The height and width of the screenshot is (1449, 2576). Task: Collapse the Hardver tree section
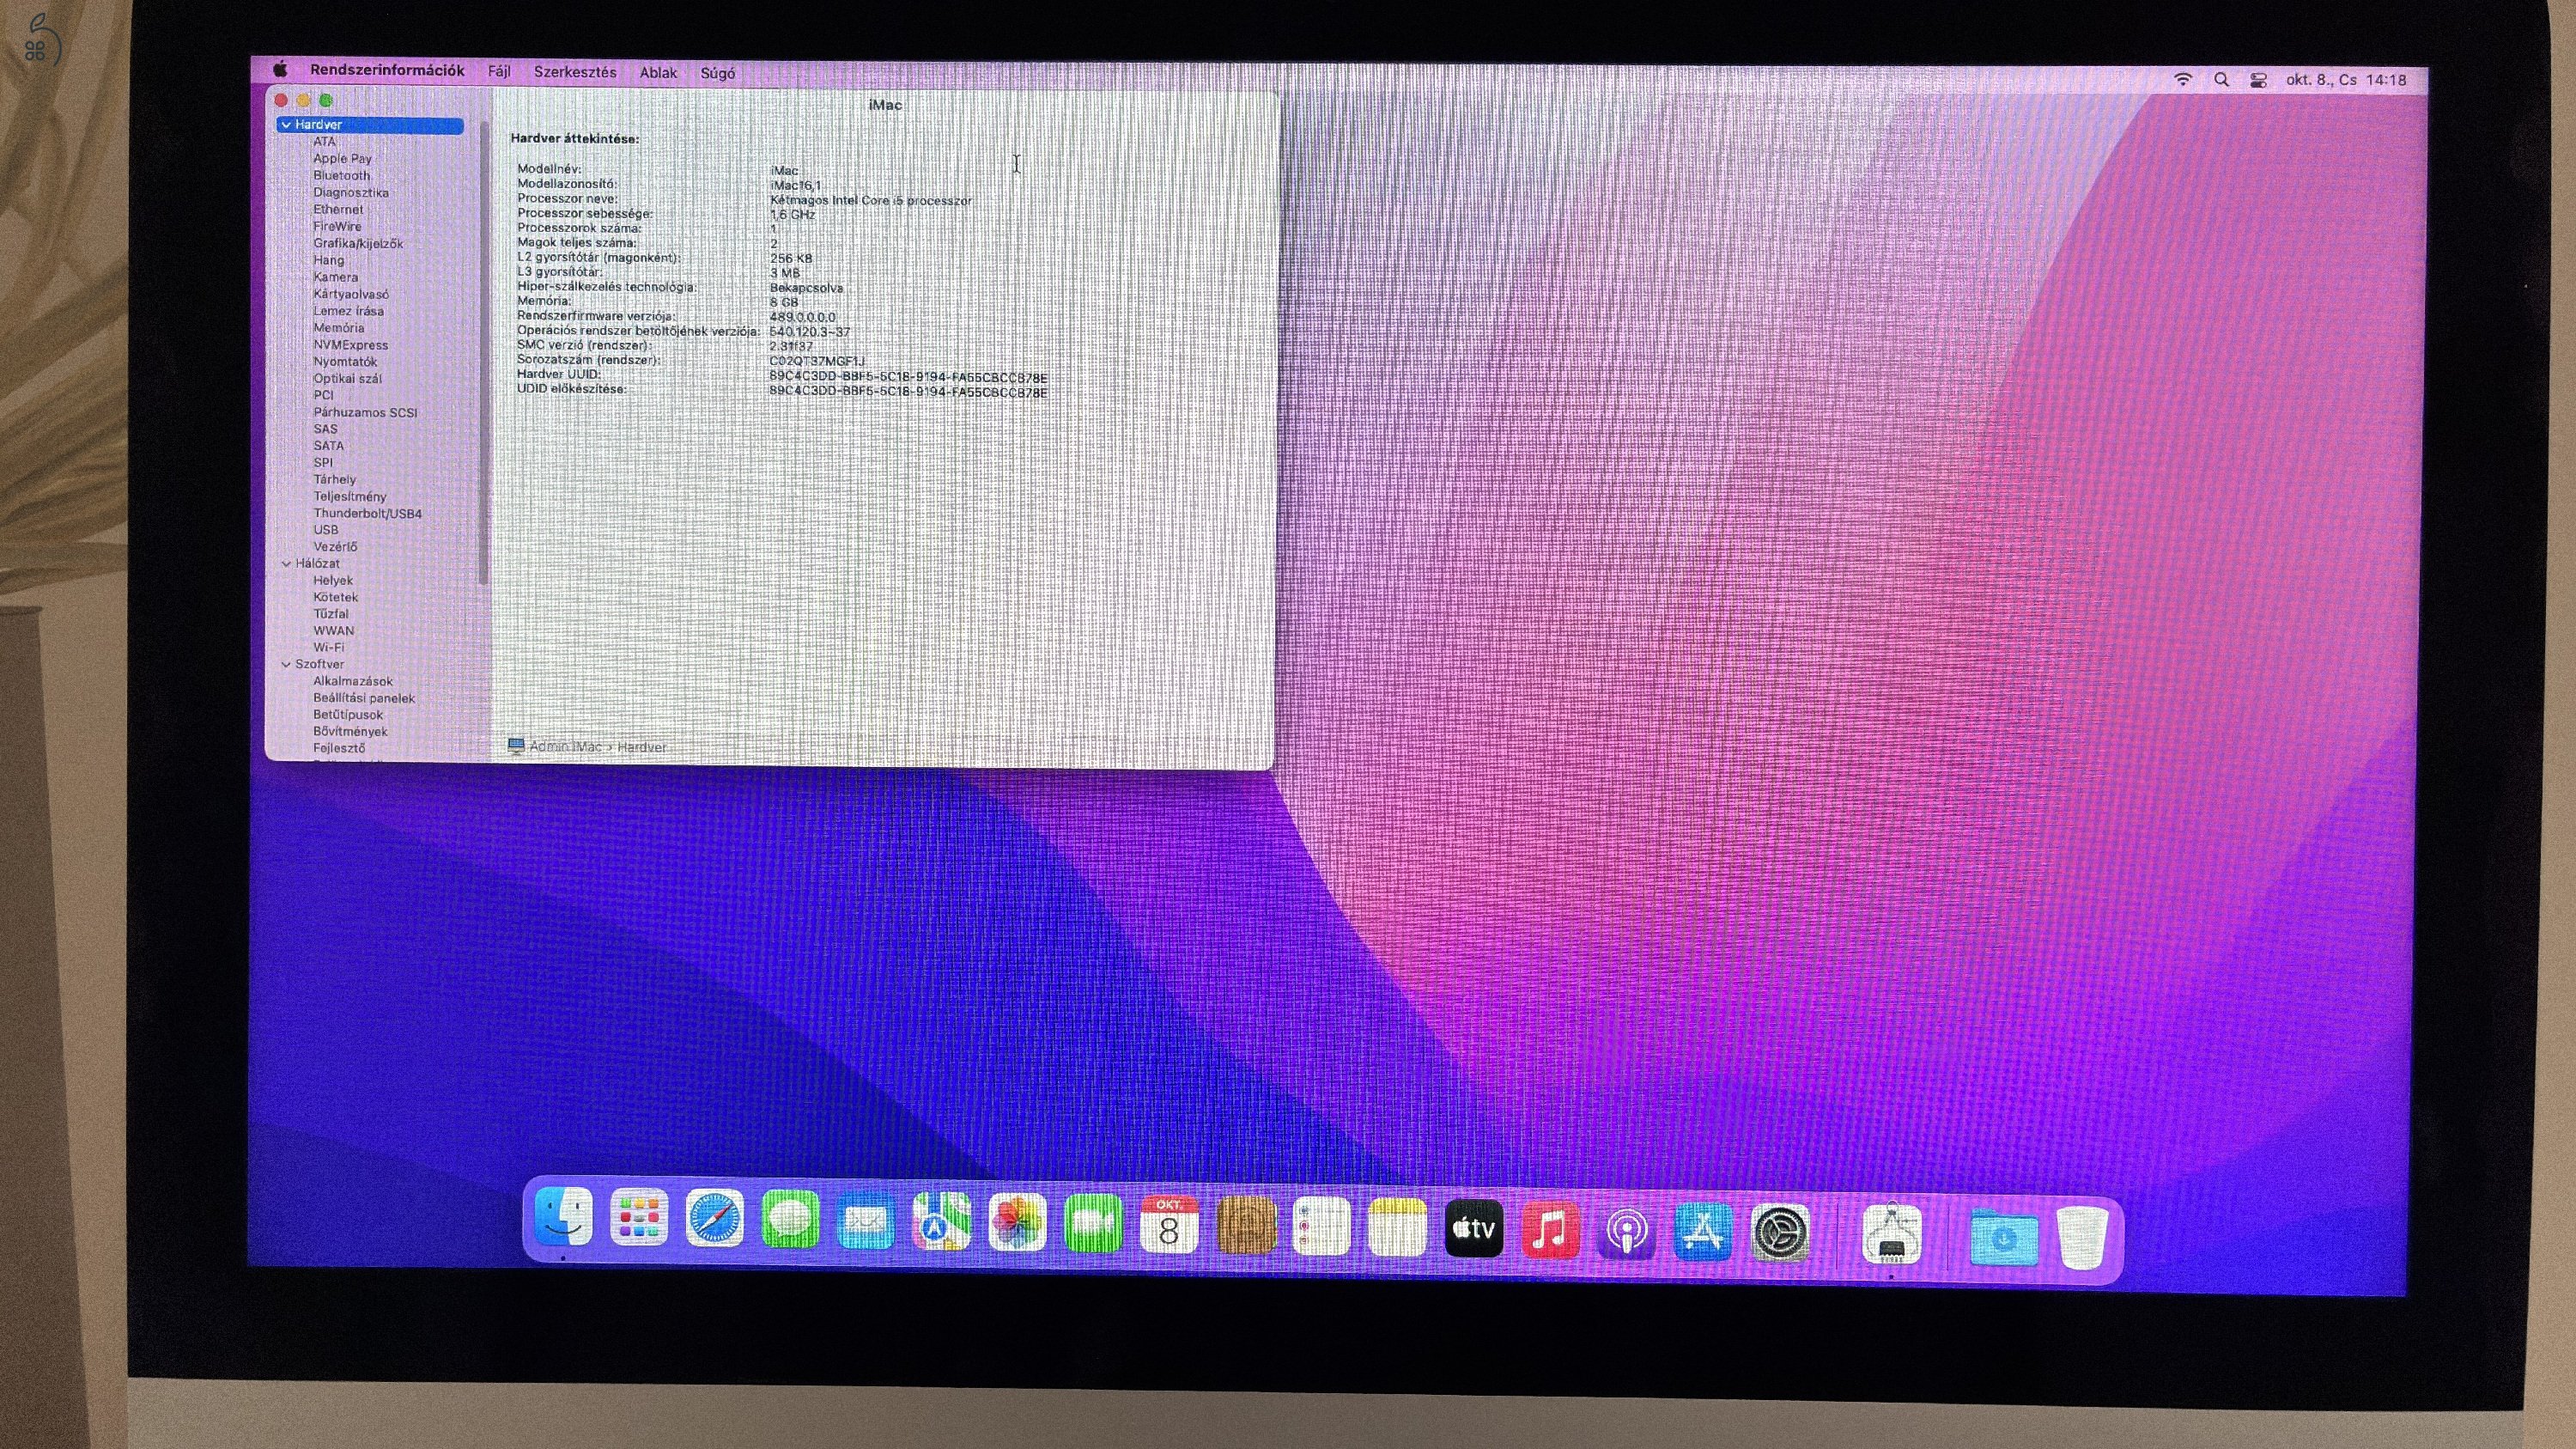tap(286, 125)
